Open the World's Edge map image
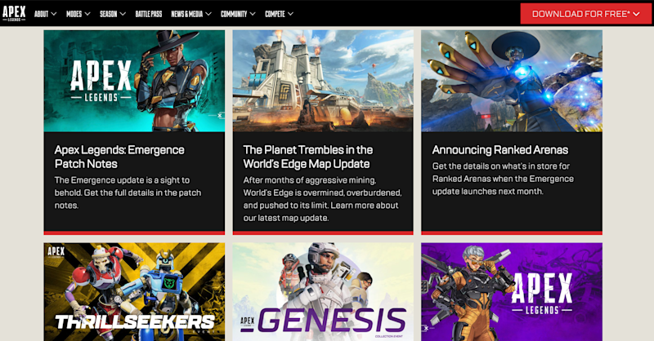 tap(323, 81)
